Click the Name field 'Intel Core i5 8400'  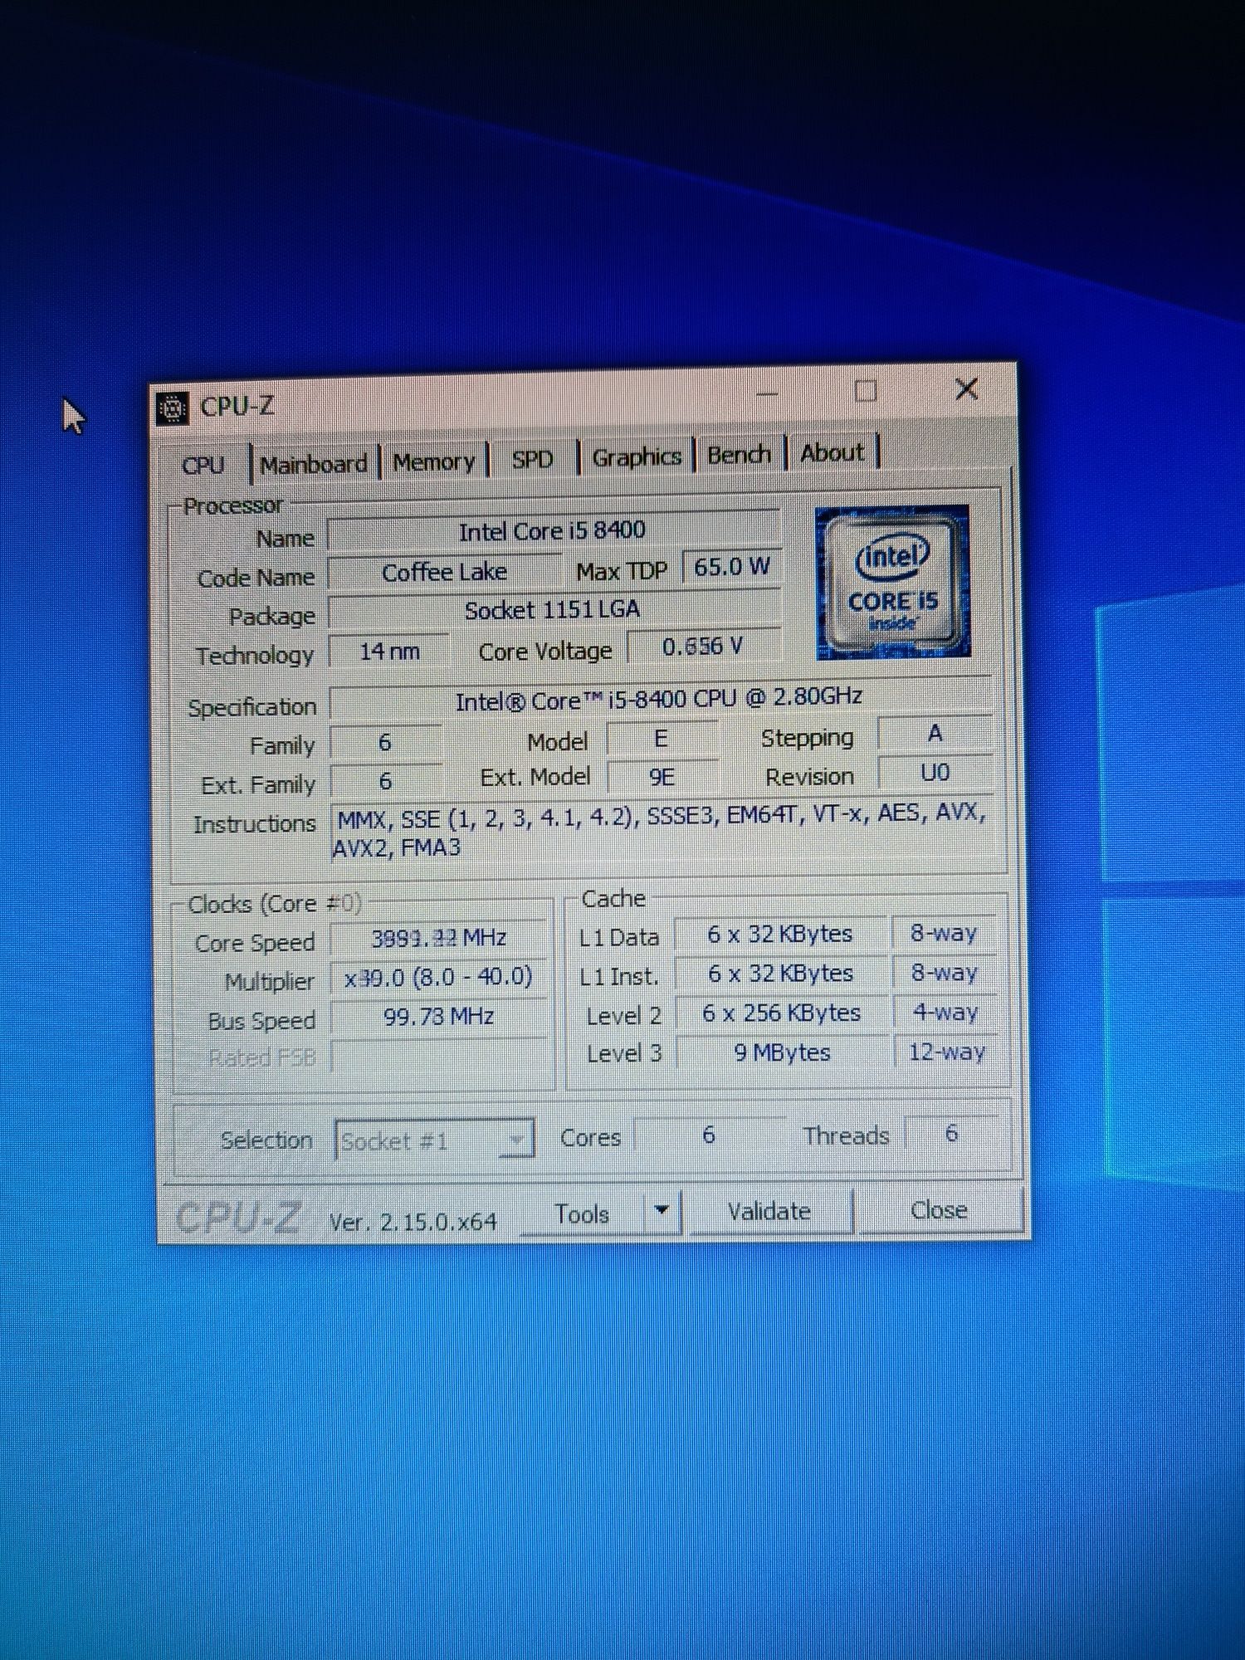(x=553, y=531)
